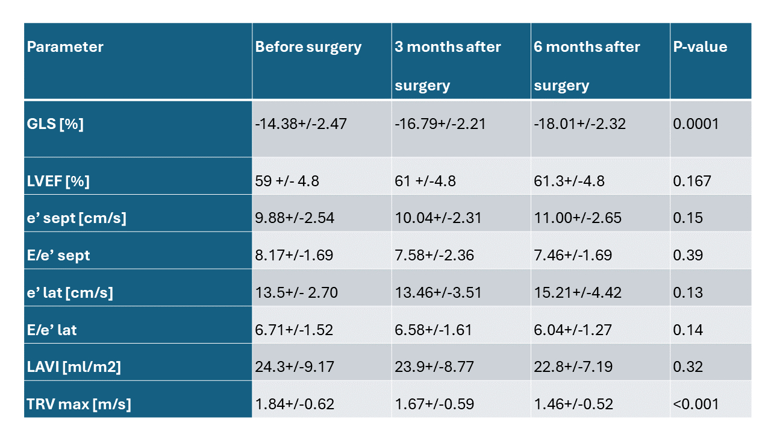The image size is (771, 434).
Task: Select the Before surgery header cell
Action: pos(308,47)
